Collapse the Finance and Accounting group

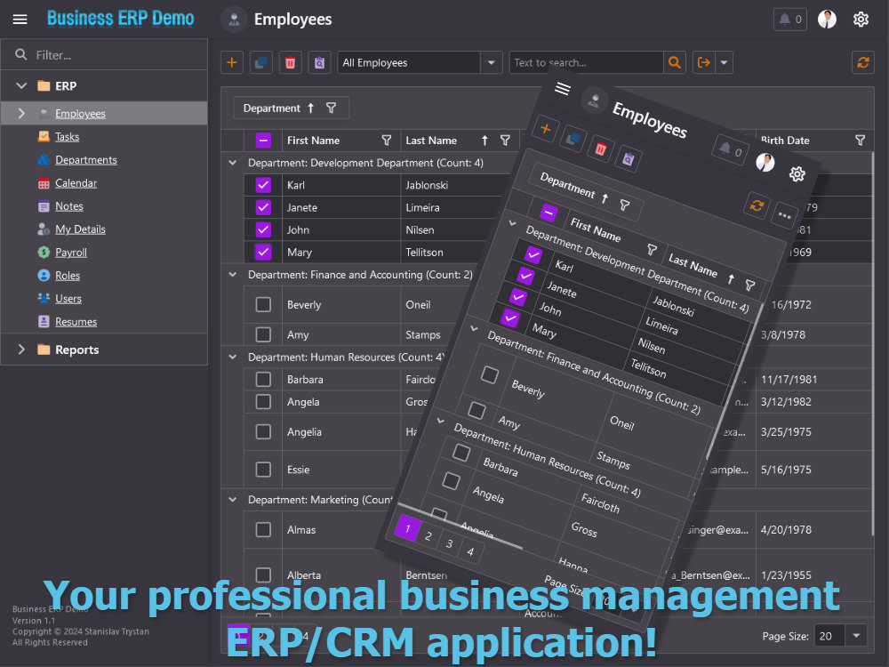coord(232,275)
